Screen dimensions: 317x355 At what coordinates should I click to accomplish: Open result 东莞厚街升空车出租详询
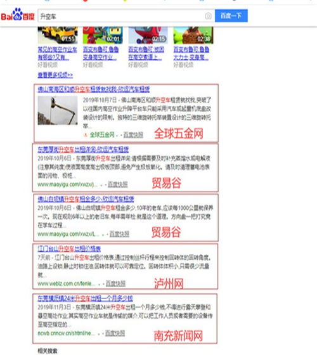click(x=83, y=150)
